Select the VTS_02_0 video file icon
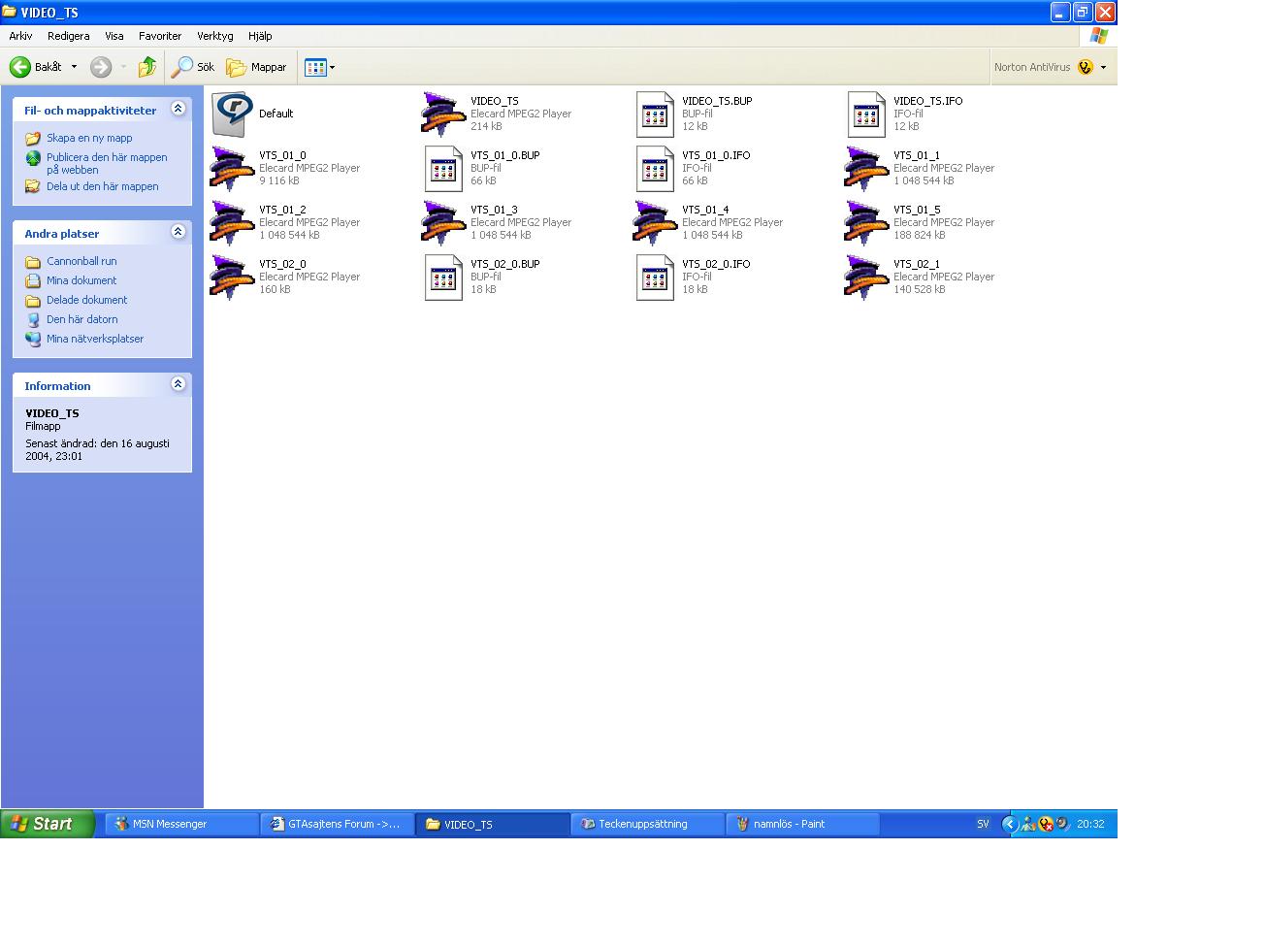This screenshot has height=947, width=1265. tap(233, 278)
